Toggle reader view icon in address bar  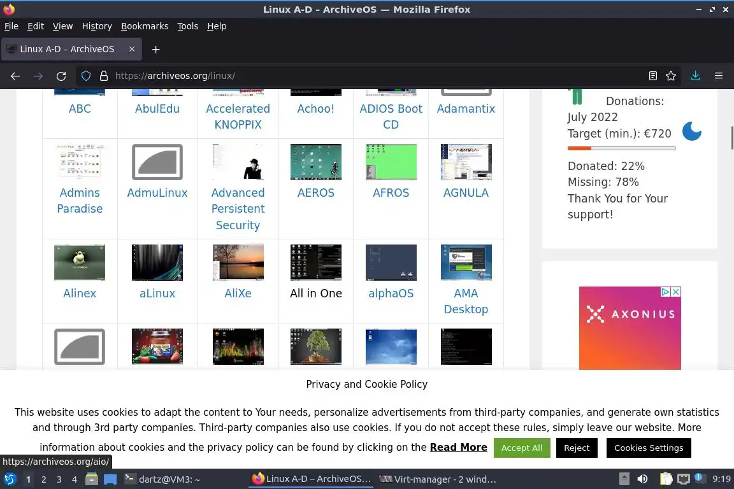pos(652,76)
